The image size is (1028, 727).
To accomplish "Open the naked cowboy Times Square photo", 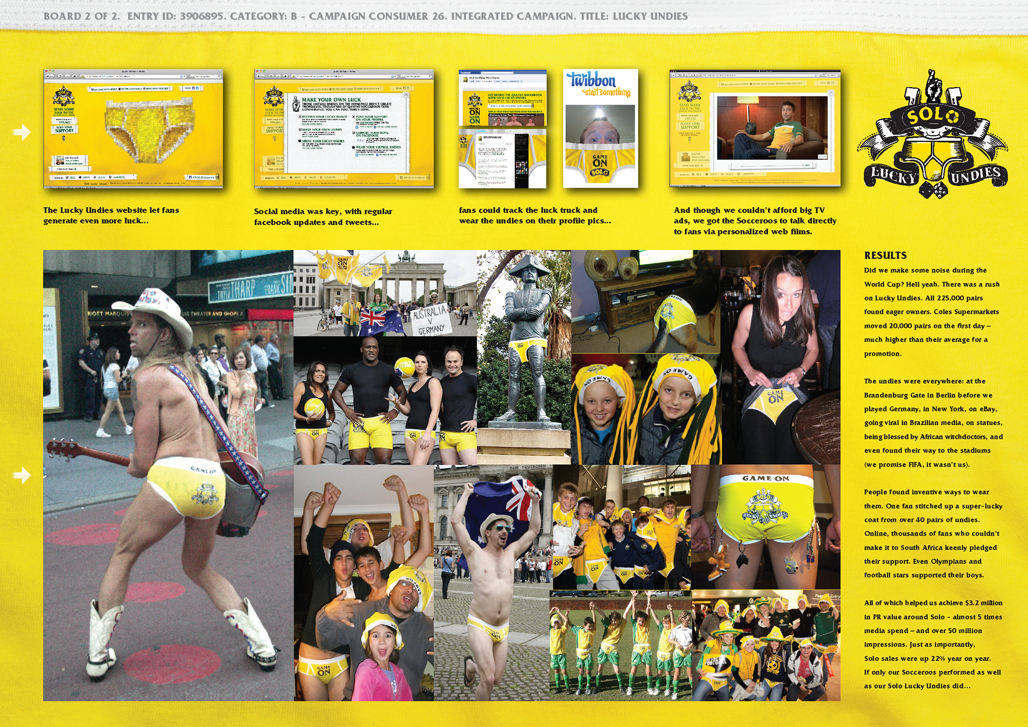I will click(168, 475).
